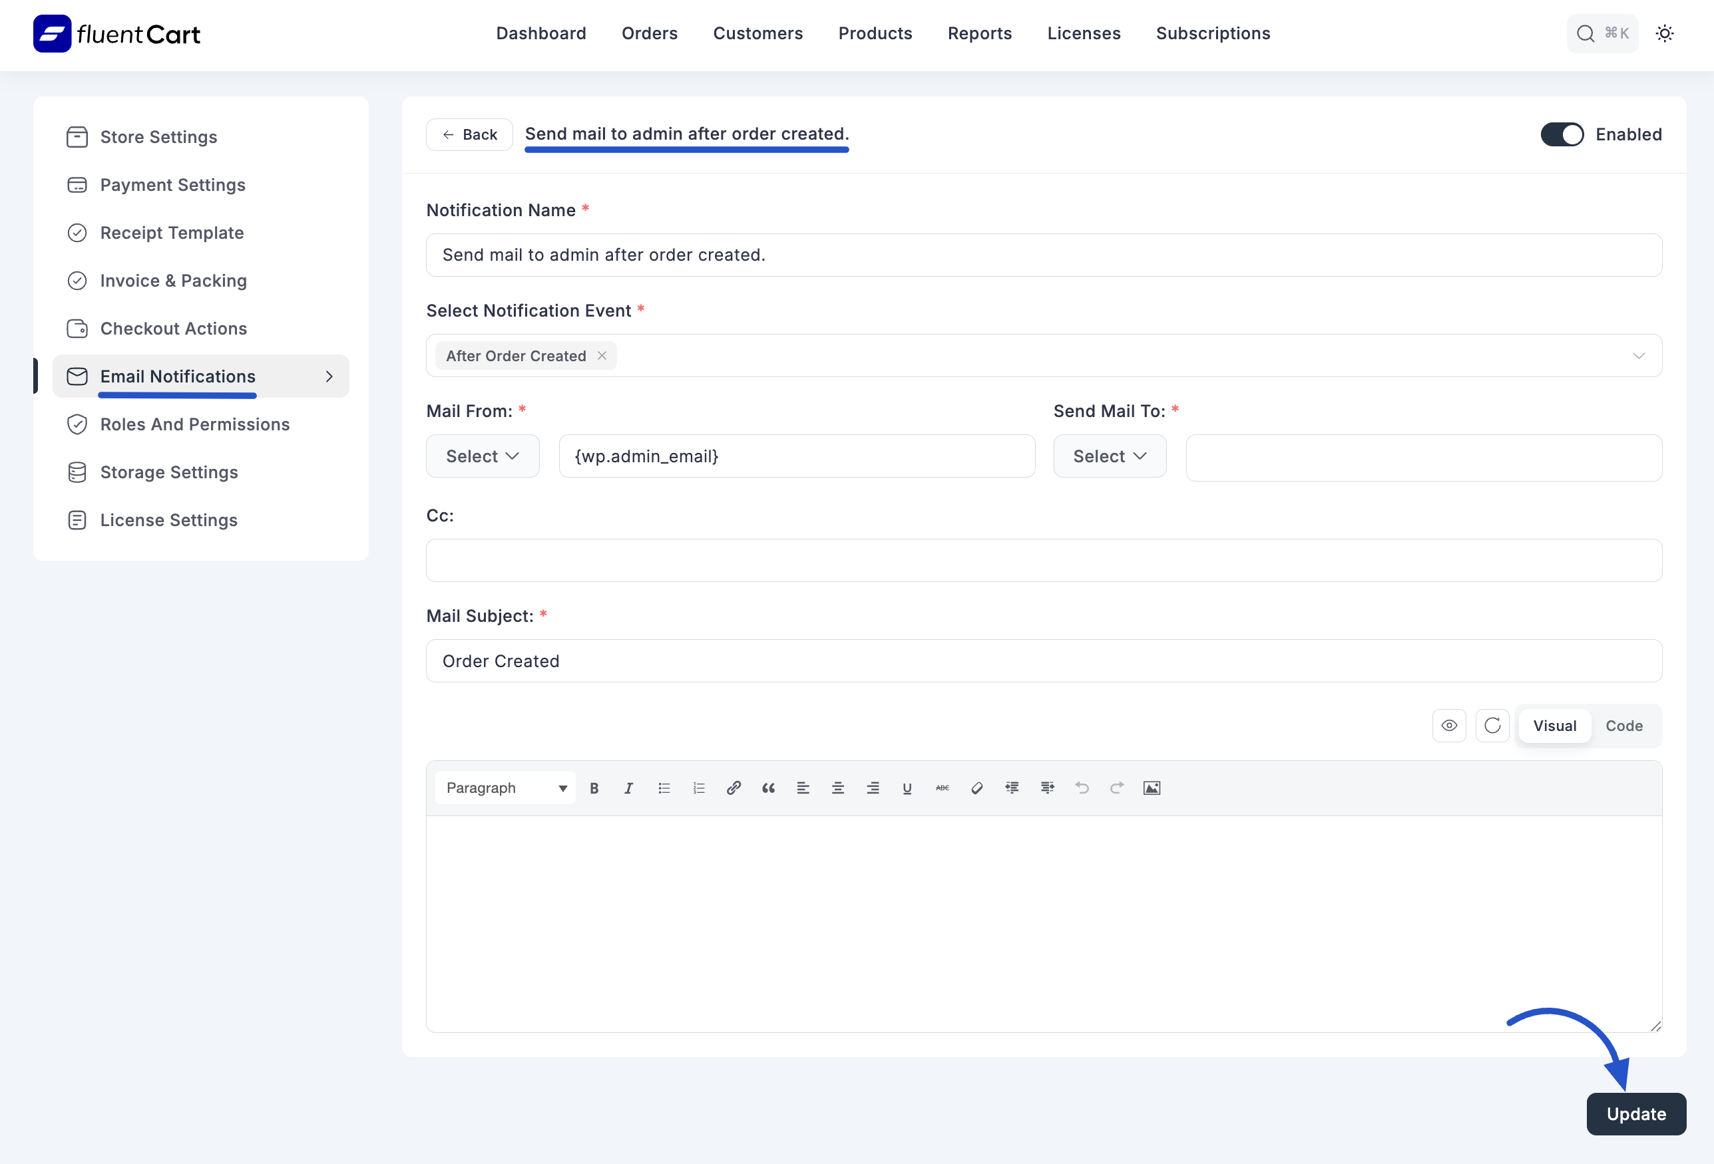The height and width of the screenshot is (1164, 1714).
Task: Switch to the Code editor tab
Action: coord(1624,726)
